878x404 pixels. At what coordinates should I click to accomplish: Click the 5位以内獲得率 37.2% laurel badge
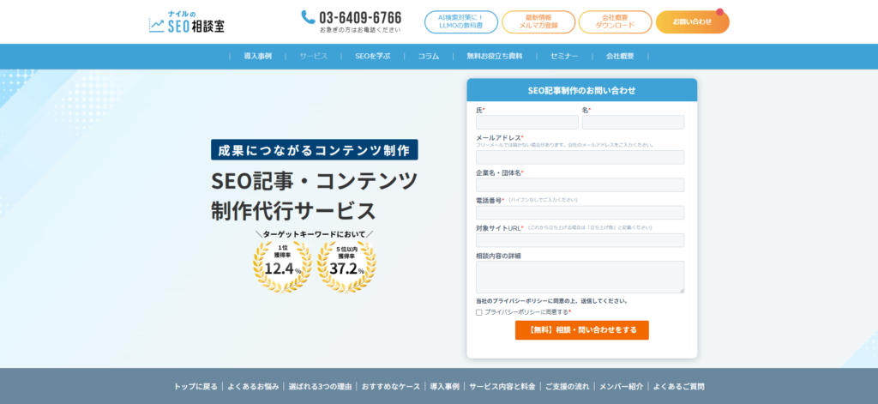click(x=346, y=266)
